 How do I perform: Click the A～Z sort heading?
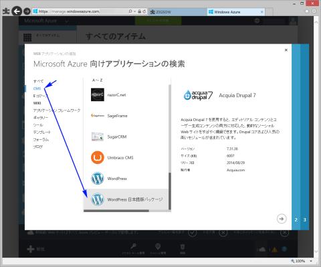tap(97, 80)
